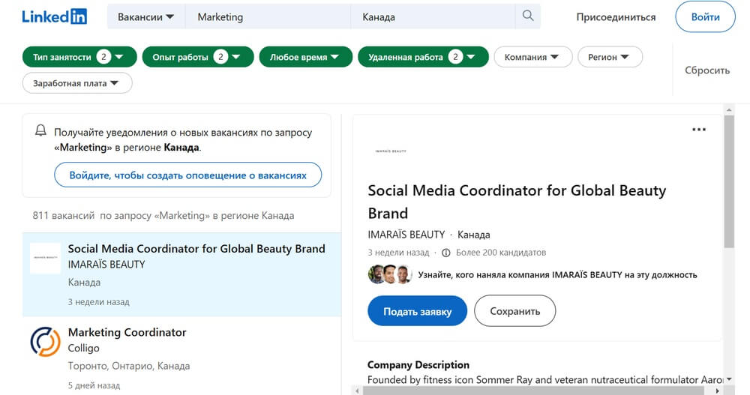Click Узнайте, кого наняла компания link
Viewport: 750px width, 395px height.
[x=557, y=275]
